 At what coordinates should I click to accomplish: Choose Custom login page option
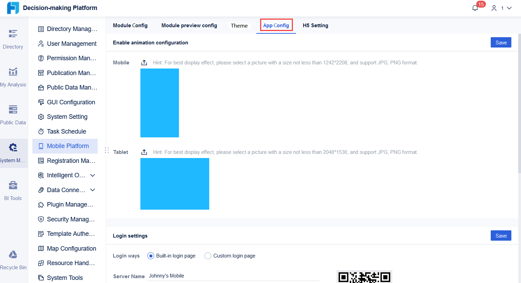[x=208, y=256]
